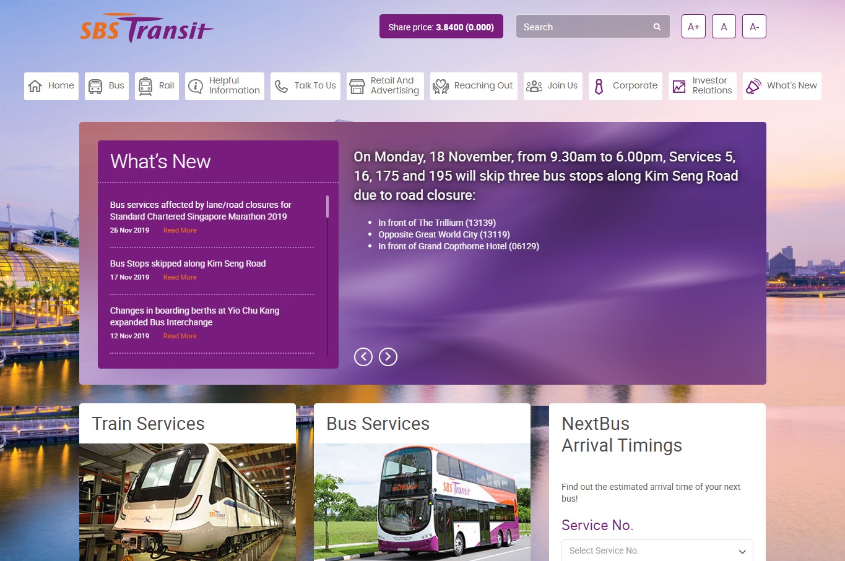The width and height of the screenshot is (845, 561).
Task: Open the Talk To Us menu
Action: point(305,86)
